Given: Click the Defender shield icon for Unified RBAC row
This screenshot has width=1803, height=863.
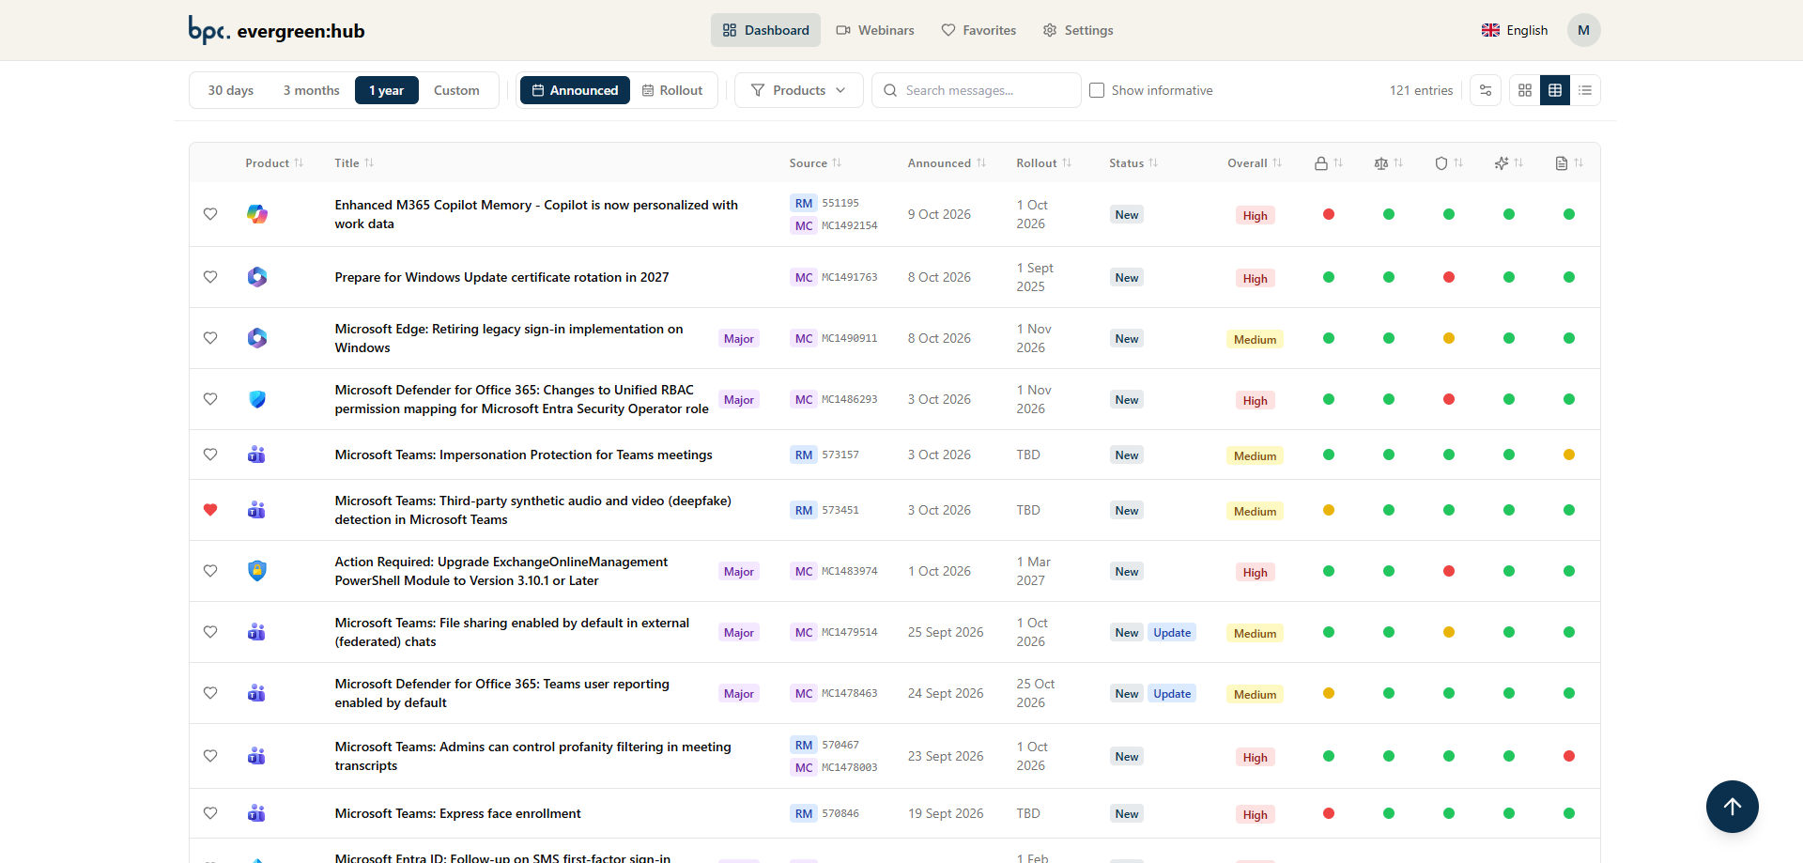Looking at the screenshot, I should pos(257,399).
